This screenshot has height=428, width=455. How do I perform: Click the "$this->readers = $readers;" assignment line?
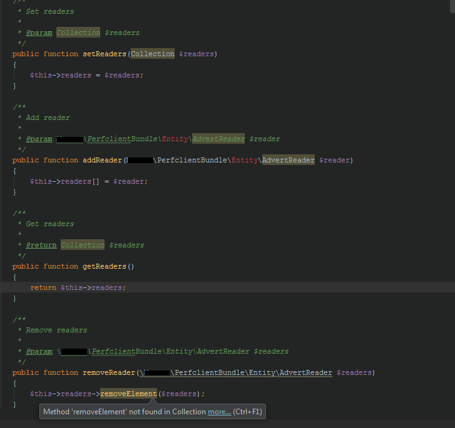tap(87, 76)
